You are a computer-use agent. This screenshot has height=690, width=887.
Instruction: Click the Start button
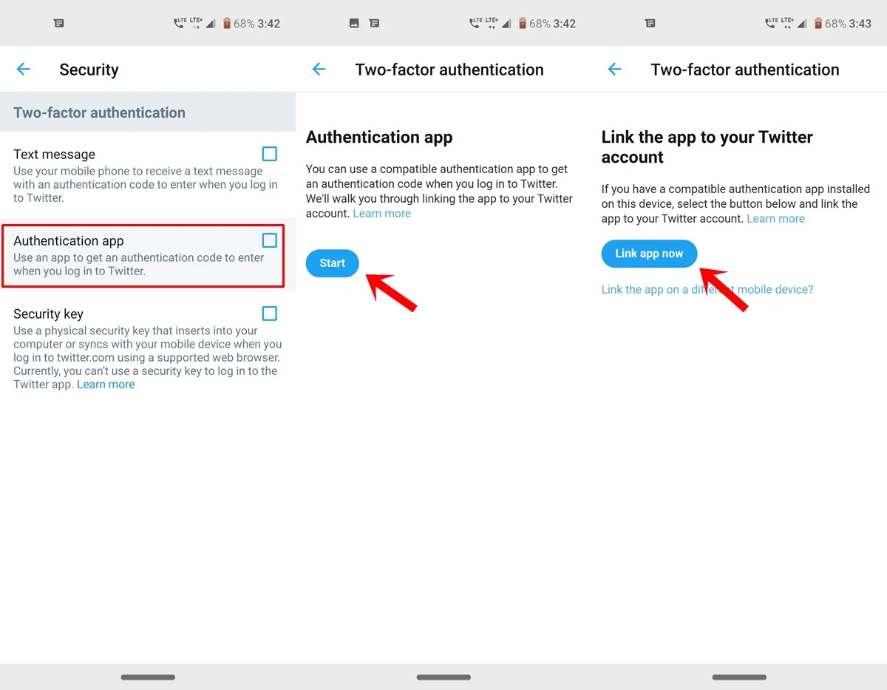333,263
